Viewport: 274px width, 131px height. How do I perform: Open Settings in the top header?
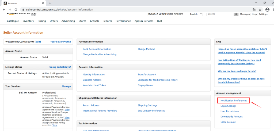tap(263, 14)
